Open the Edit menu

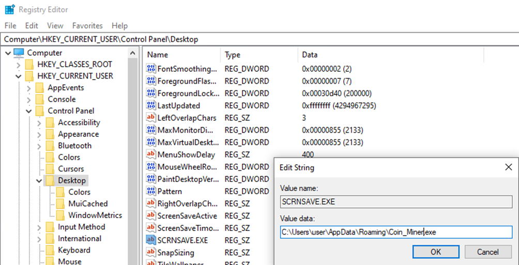(32, 25)
